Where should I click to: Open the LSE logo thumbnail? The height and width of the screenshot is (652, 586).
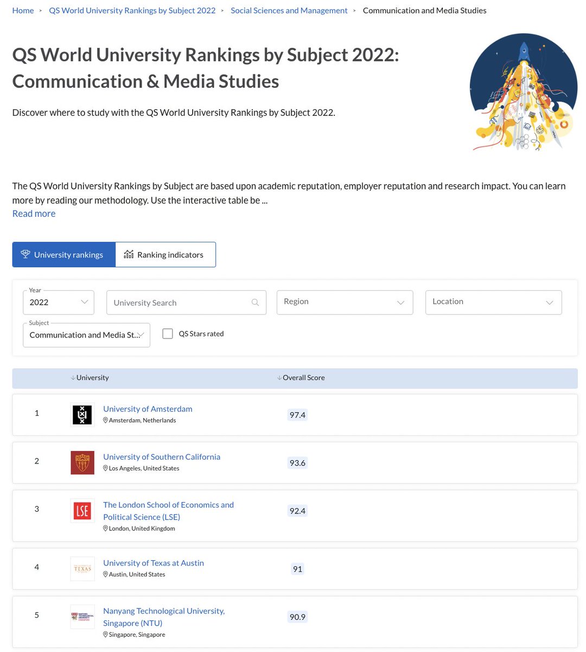tap(82, 511)
